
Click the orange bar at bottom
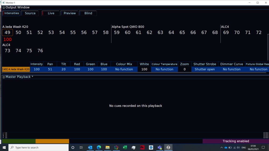(x=52, y=141)
